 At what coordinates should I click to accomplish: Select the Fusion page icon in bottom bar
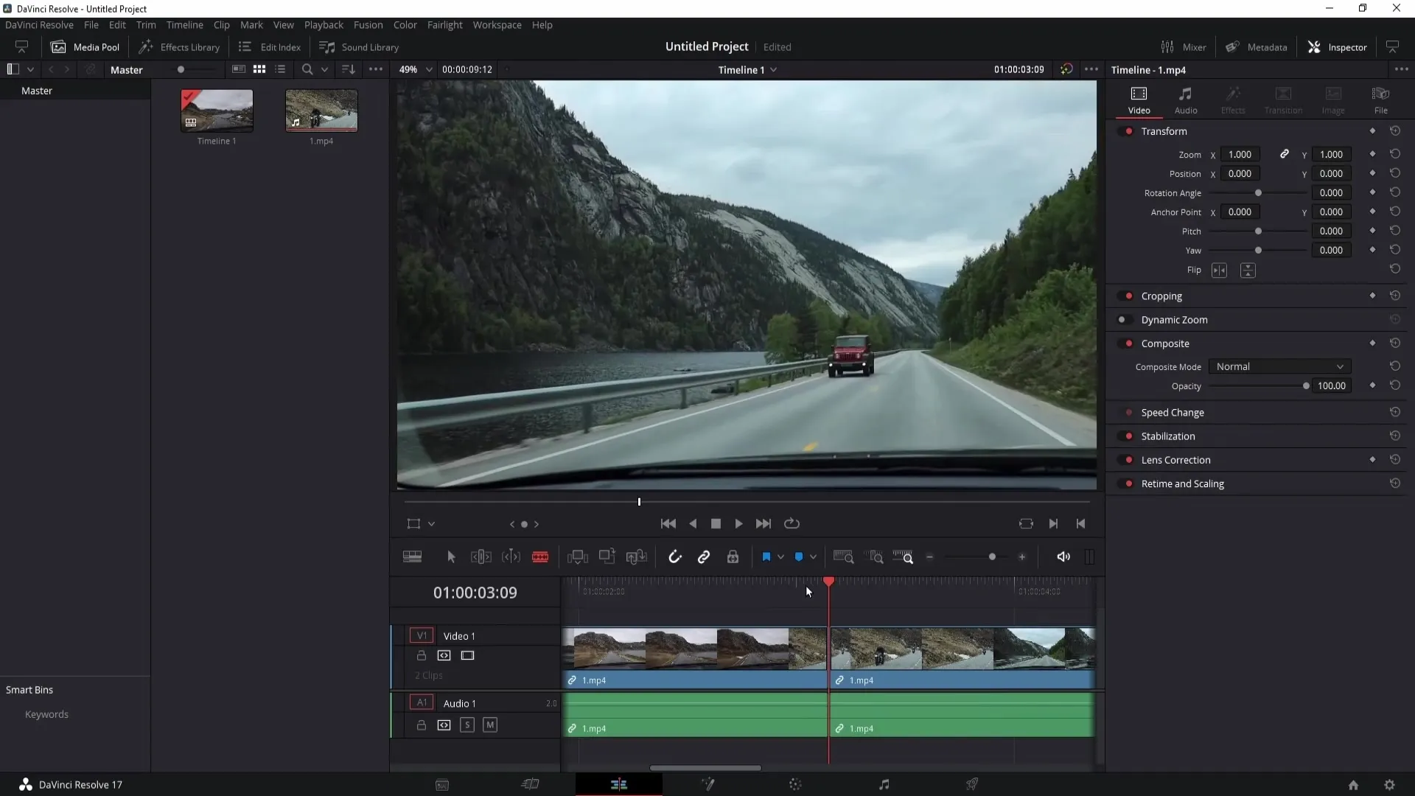coord(707,784)
